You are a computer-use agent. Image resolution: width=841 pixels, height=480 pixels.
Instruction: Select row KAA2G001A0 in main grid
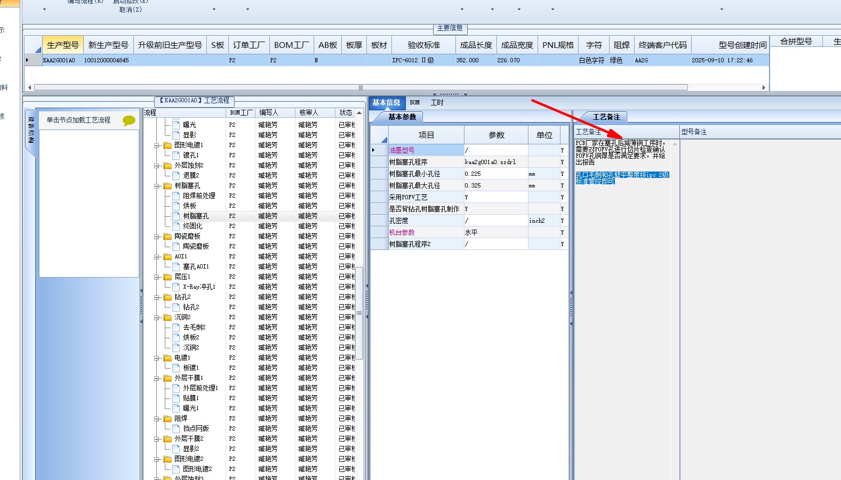pyautogui.click(x=397, y=61)
